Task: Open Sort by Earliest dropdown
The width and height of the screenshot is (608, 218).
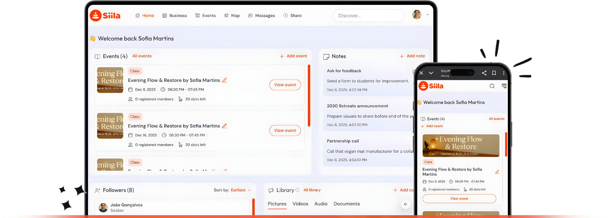Action: click(241, 190)
